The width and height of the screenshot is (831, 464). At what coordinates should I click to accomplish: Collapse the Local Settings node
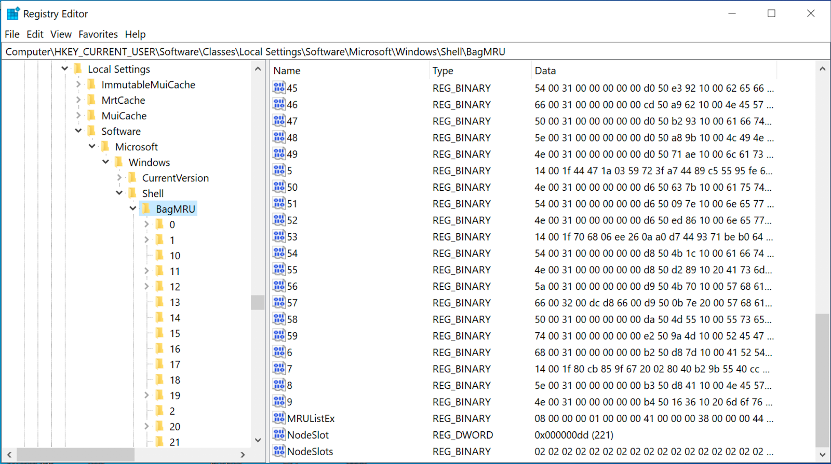pyautogui.click(x=65, y=68)
